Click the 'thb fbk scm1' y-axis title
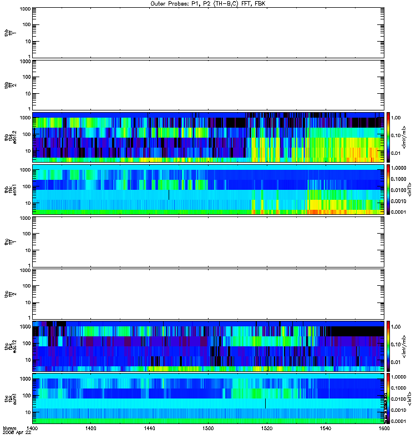The height and width of the screenshot is (444, 416). tap(11, 189)
